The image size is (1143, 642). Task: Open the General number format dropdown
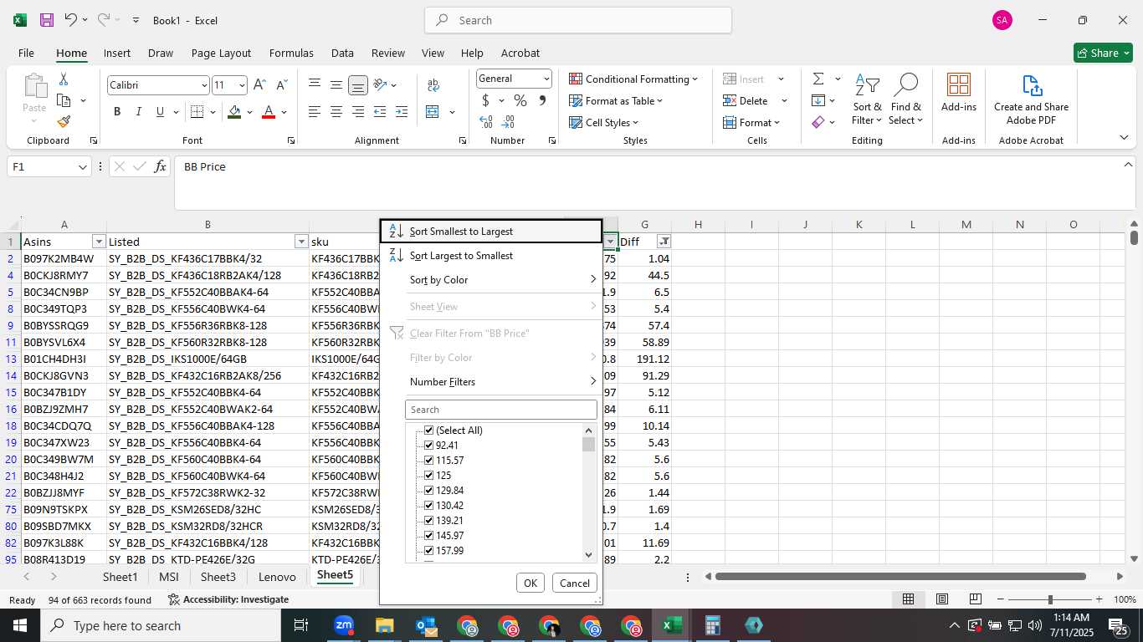click(x=546, y=79)
